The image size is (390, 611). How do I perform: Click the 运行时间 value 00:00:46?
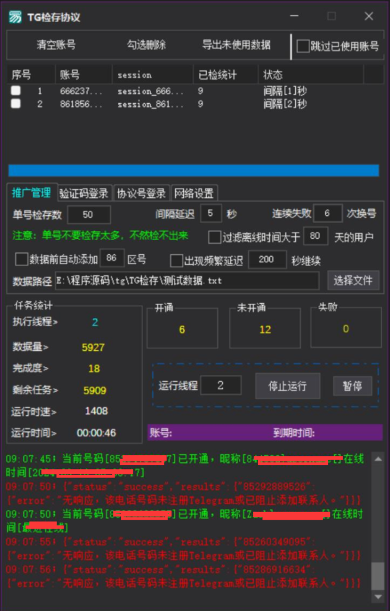pos(96,433)
